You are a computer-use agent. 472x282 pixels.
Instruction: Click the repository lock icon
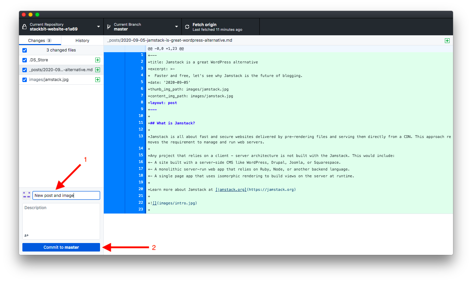[x=24, y=27]
